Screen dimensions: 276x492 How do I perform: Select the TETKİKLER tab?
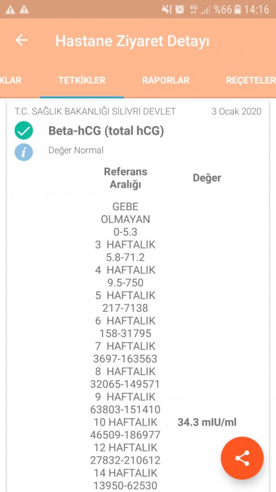[x=82, y=81]
